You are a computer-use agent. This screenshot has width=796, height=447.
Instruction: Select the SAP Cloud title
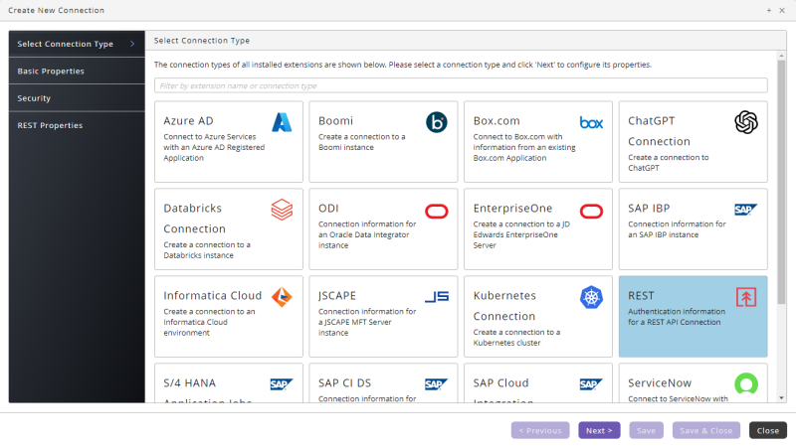(501, 382)
